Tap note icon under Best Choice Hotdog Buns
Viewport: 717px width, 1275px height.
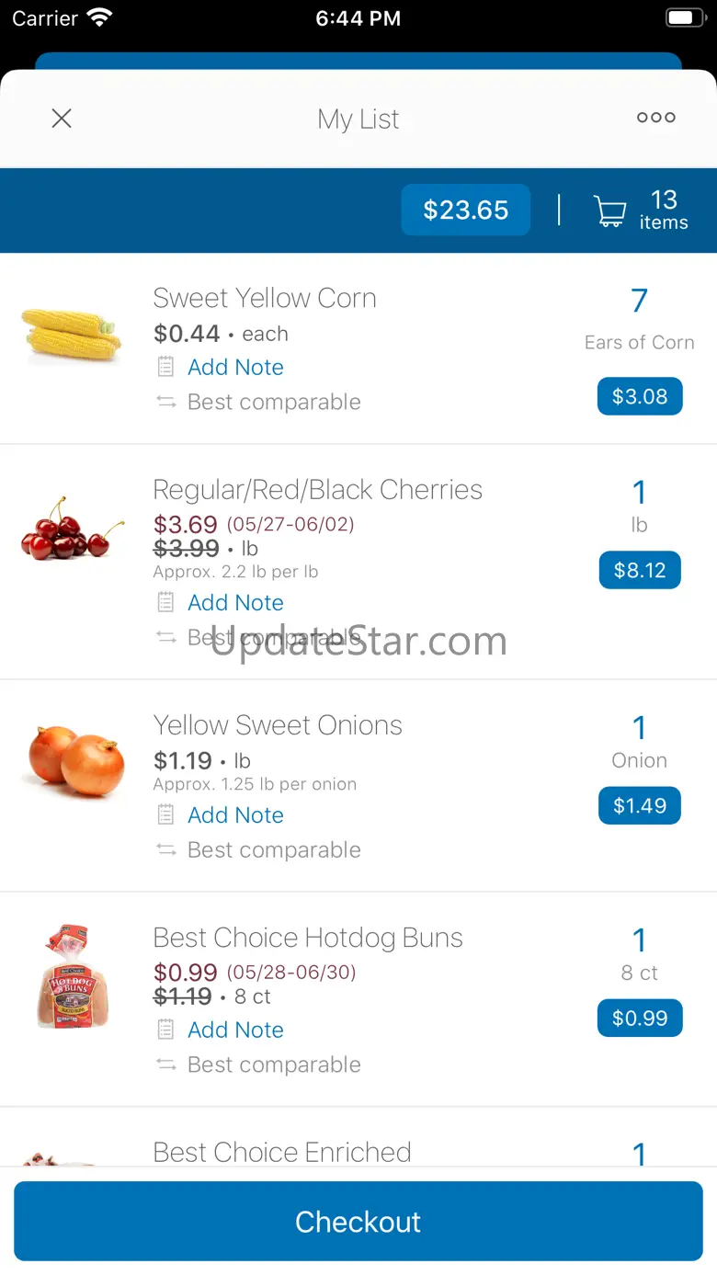point(165,1030)
